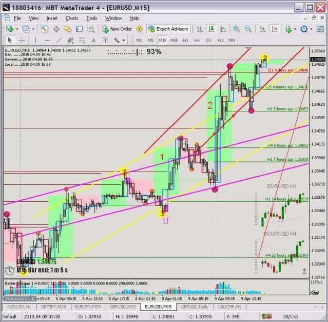Expand the Periods dropdown arrow
The height and width of the screenshot is (322, 328).
(311, 29)
